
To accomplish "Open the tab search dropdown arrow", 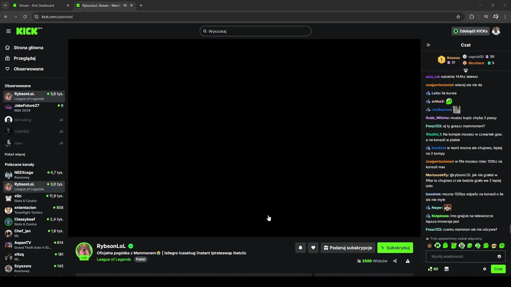I will [x=5, y=6].
